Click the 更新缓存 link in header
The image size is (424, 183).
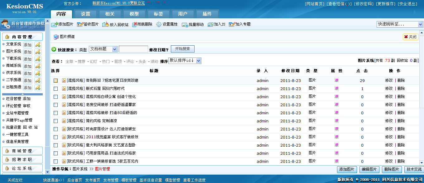385,4
